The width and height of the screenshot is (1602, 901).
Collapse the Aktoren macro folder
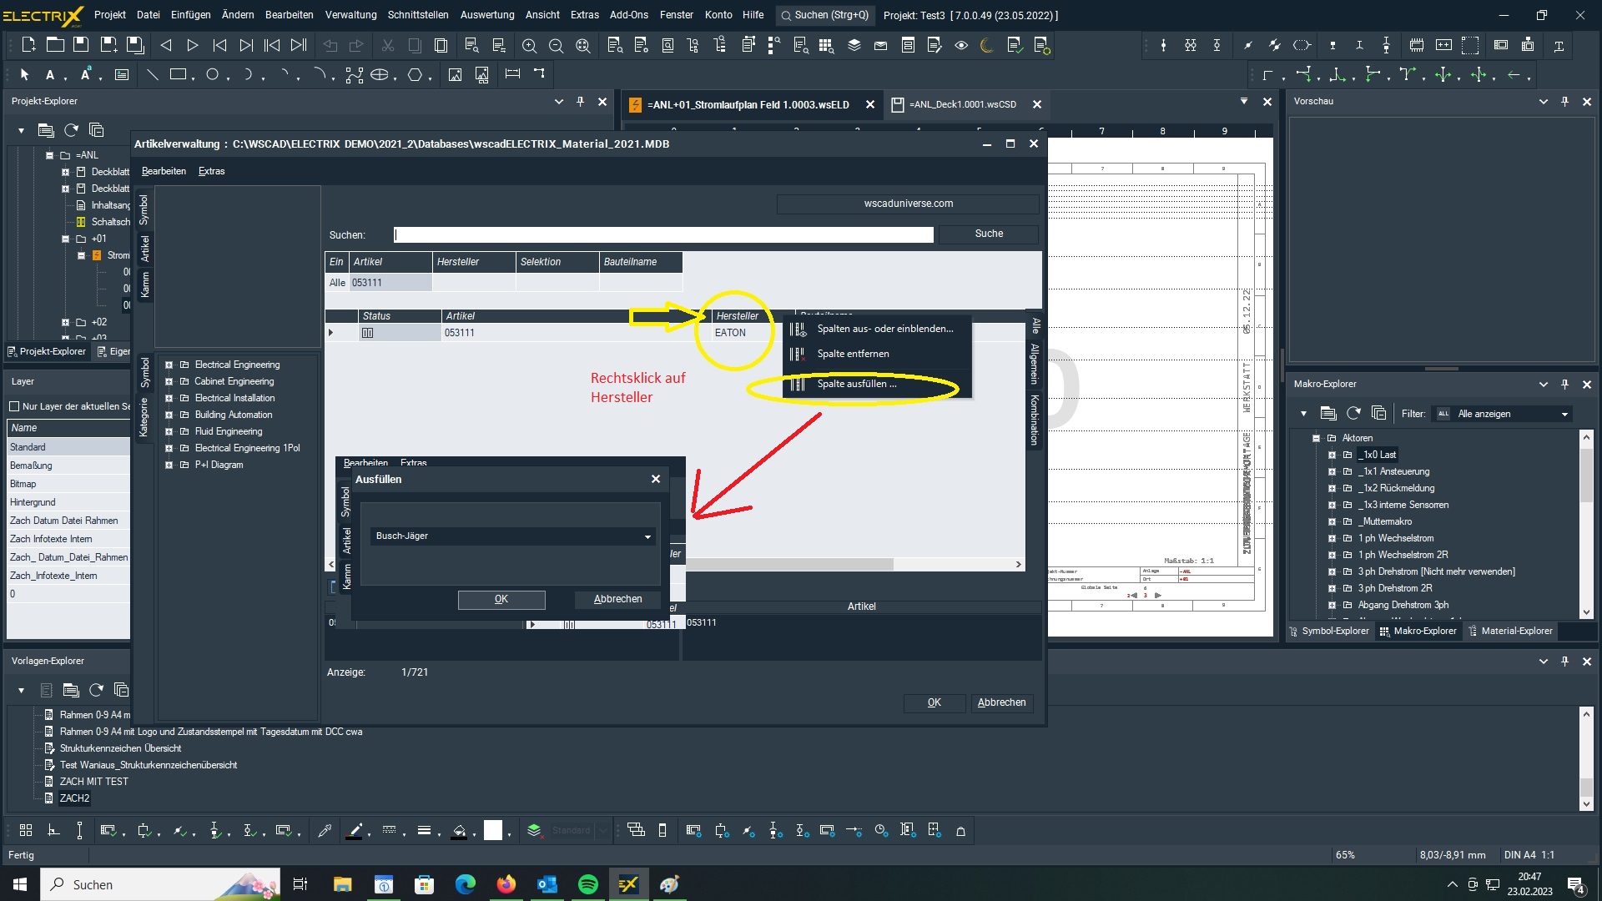1316,438
